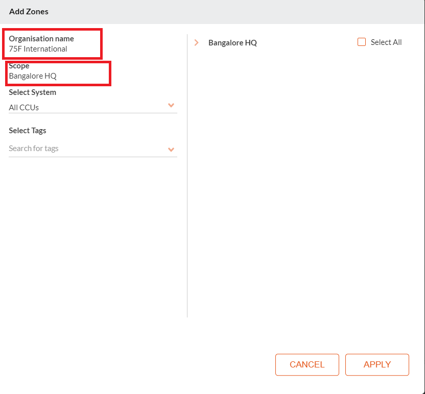Open the Select Tags dropdown arrow
This screenshot has width=425, height=394.
pos(171,150)
